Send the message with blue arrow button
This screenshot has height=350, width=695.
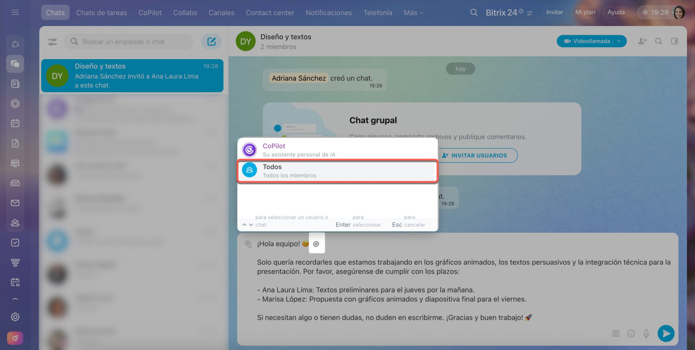point(666,333)
